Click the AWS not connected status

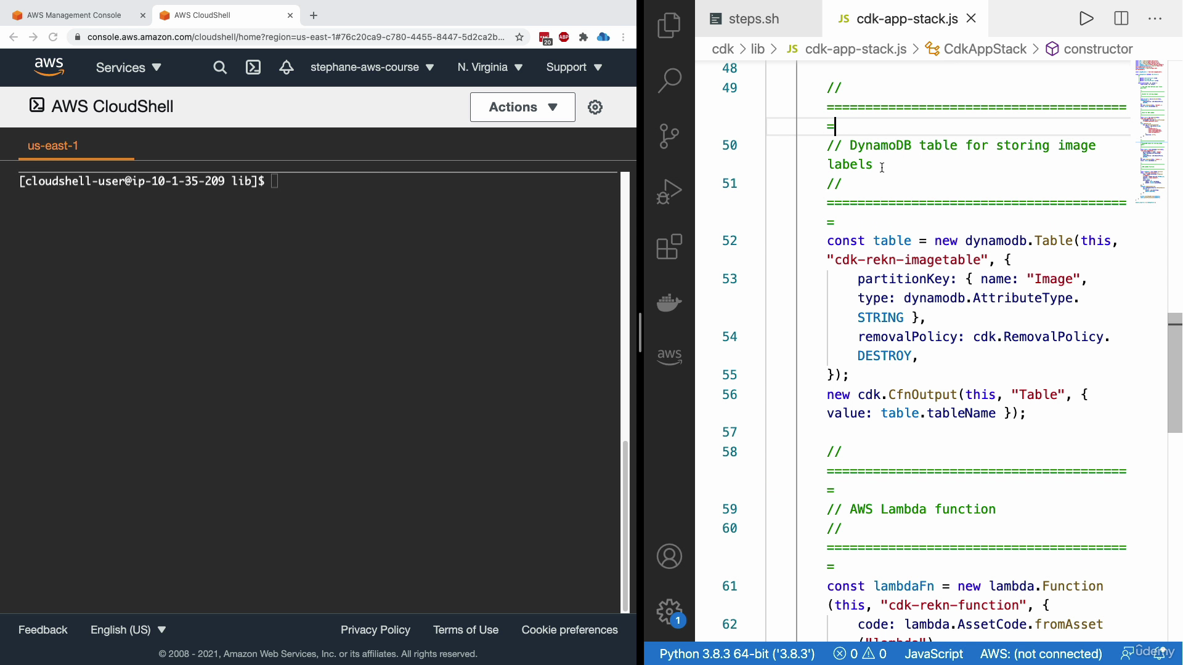click(x=1041, y=654)
